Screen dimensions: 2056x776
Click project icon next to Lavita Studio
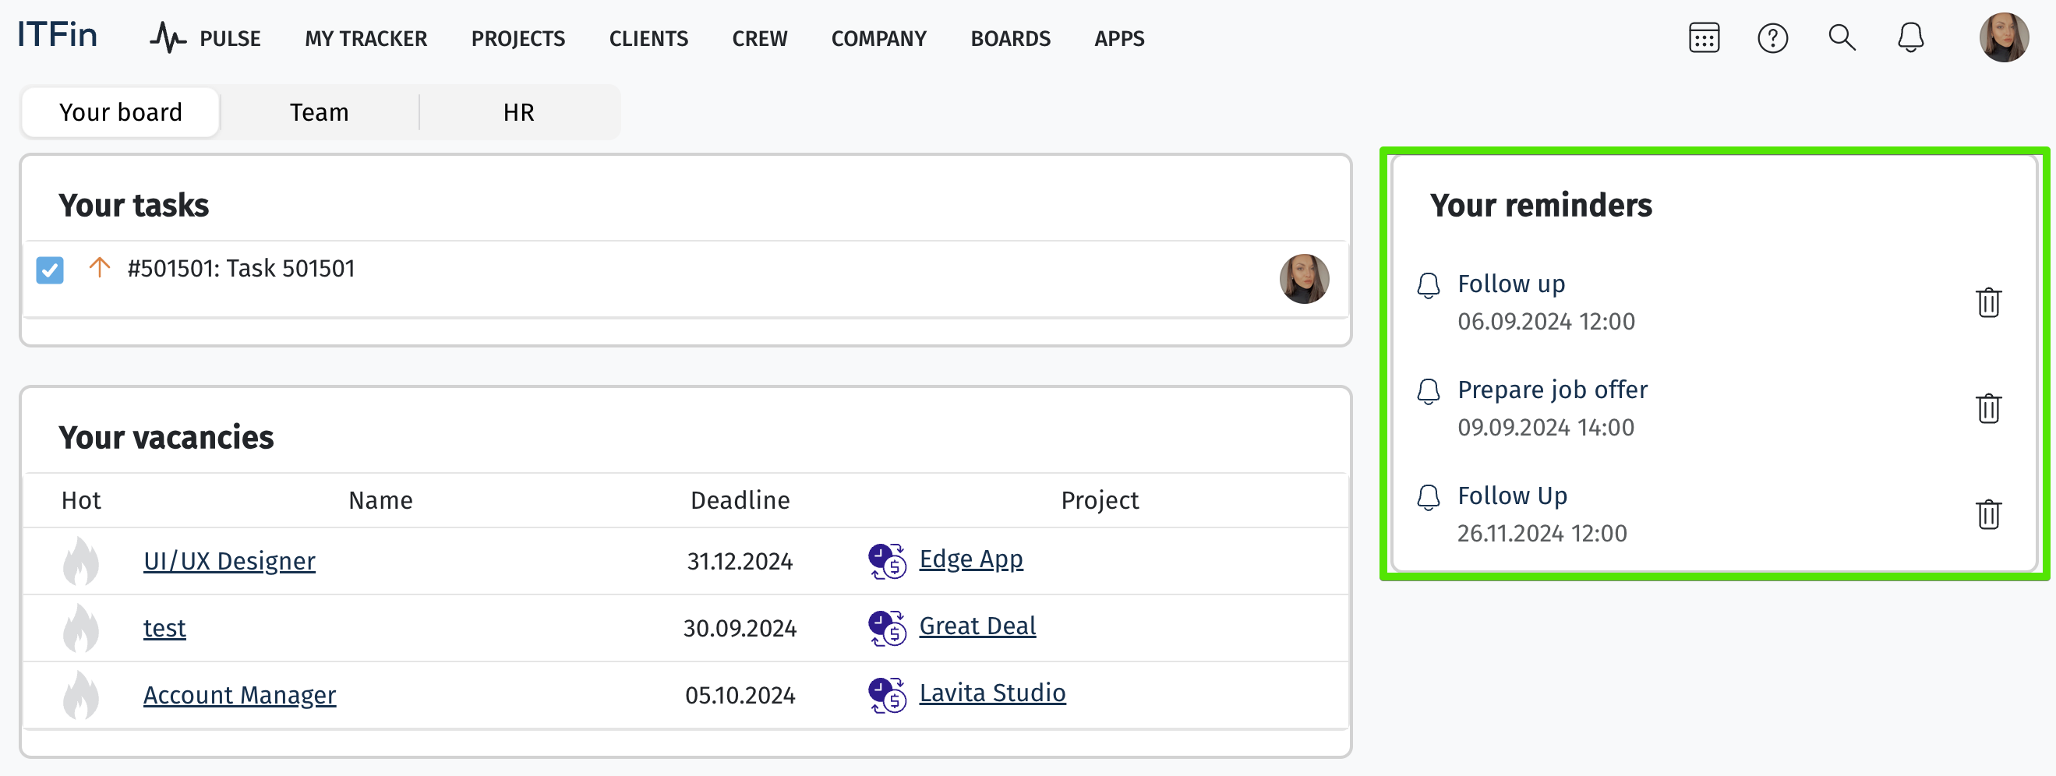pos(887,695)
